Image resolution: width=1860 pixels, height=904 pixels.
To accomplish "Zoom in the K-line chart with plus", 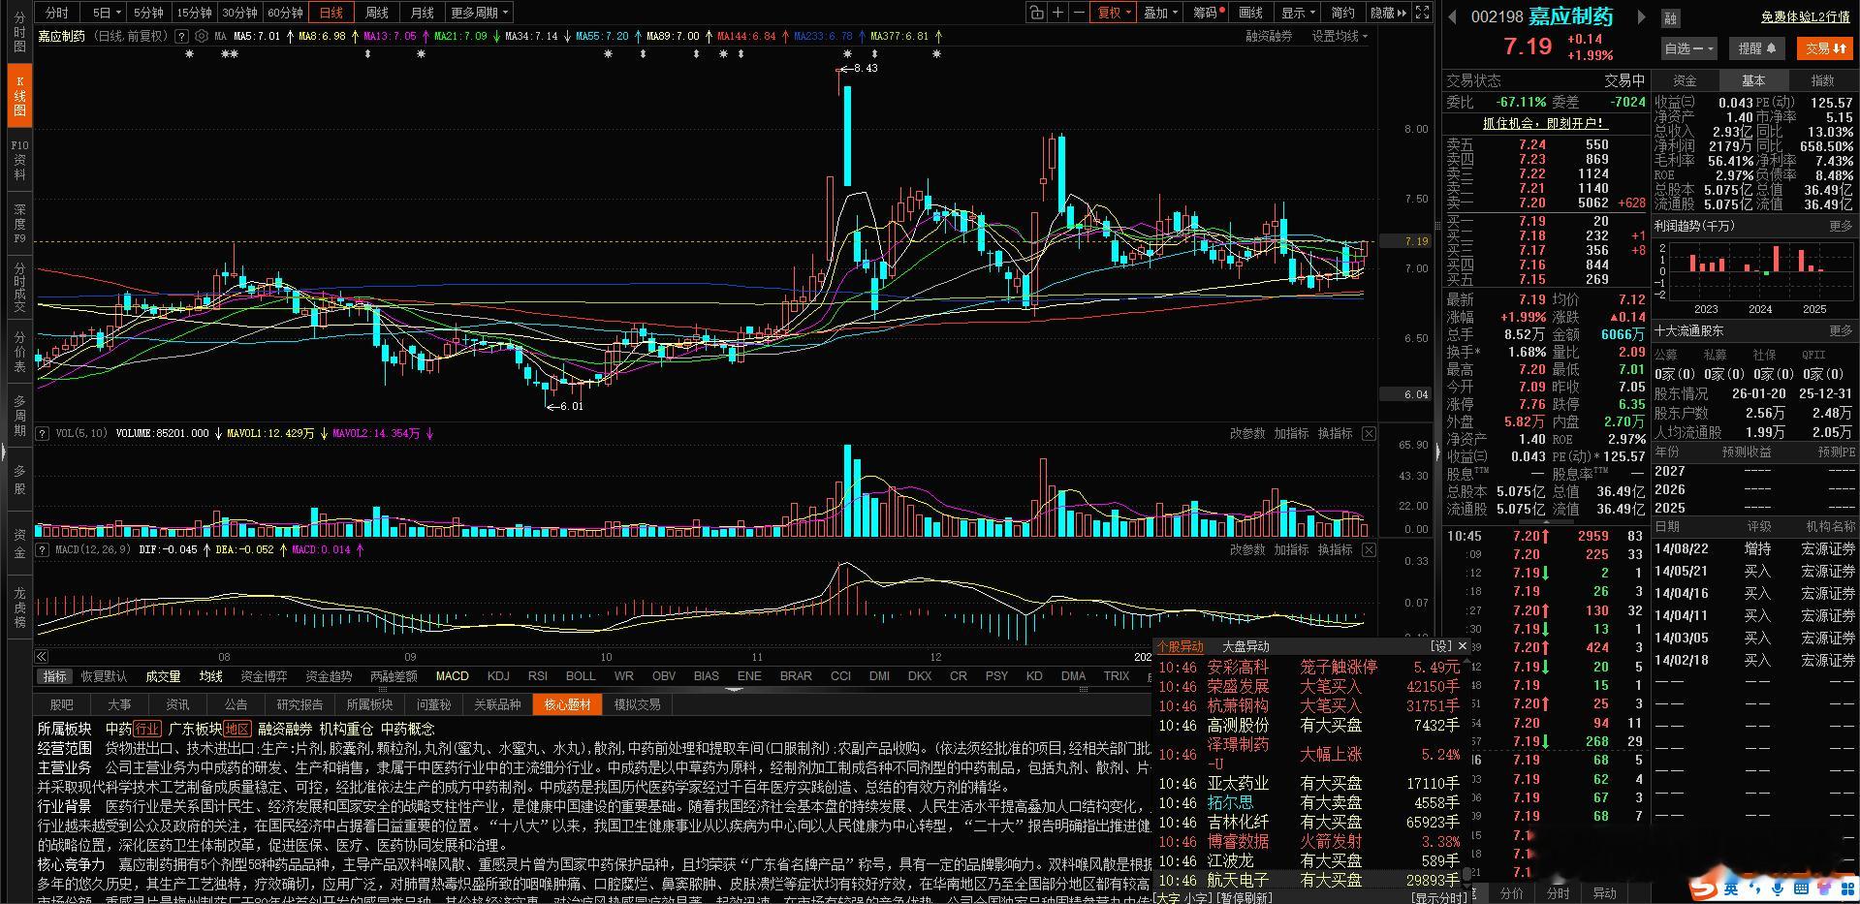I will coord(1058,13).
